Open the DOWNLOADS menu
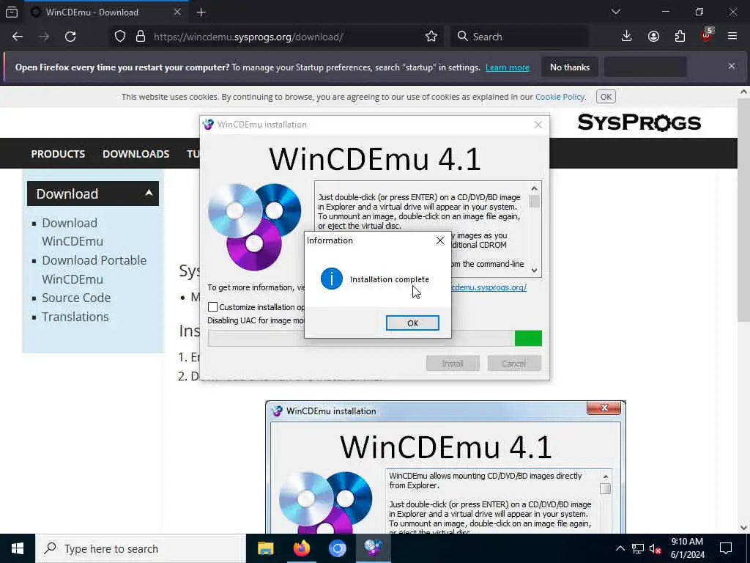 click(x=135, y=154)
